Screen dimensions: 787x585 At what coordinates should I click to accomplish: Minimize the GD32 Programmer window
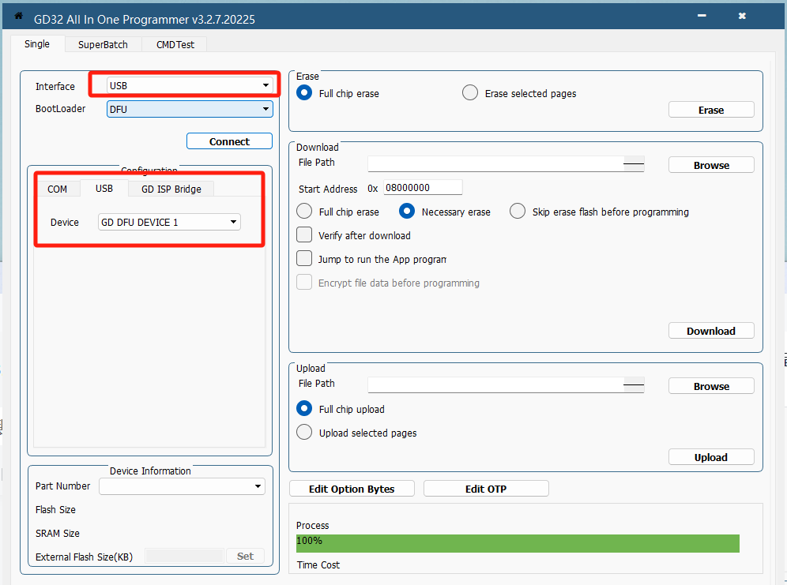tap(702, 16)
